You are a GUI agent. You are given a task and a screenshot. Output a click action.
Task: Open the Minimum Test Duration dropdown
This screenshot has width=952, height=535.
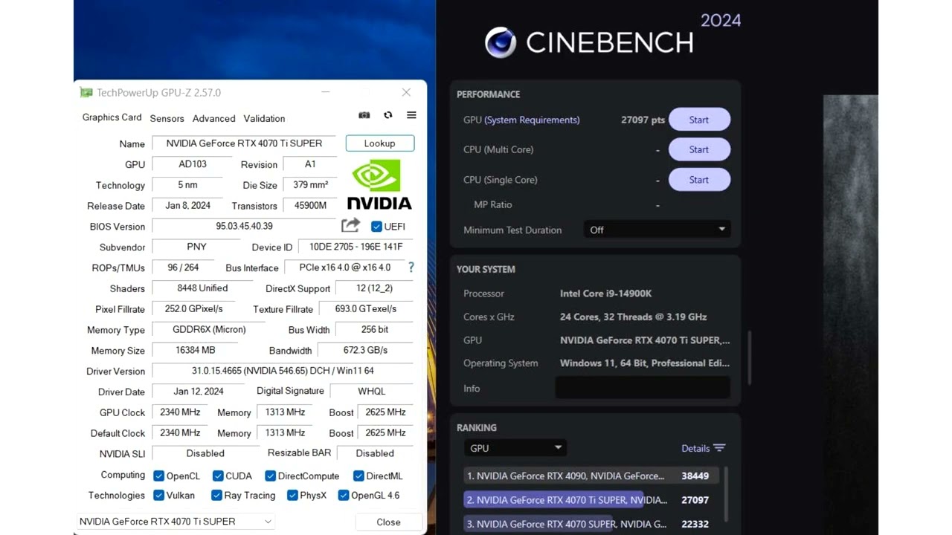pos(657,230)
